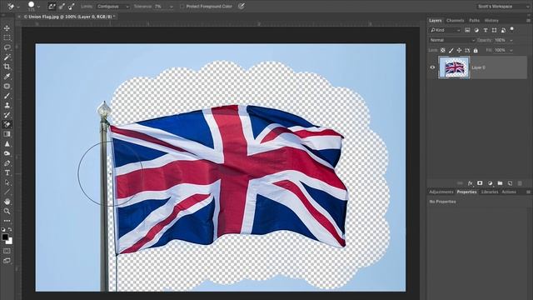Enable Protect Foreground Color checkbox

[x=182, y=7]
